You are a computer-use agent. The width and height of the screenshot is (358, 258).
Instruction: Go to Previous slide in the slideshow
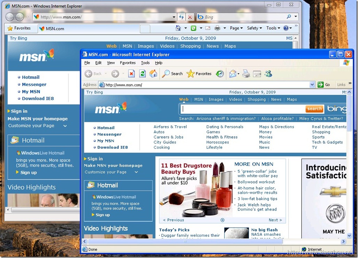click(173, 220)
